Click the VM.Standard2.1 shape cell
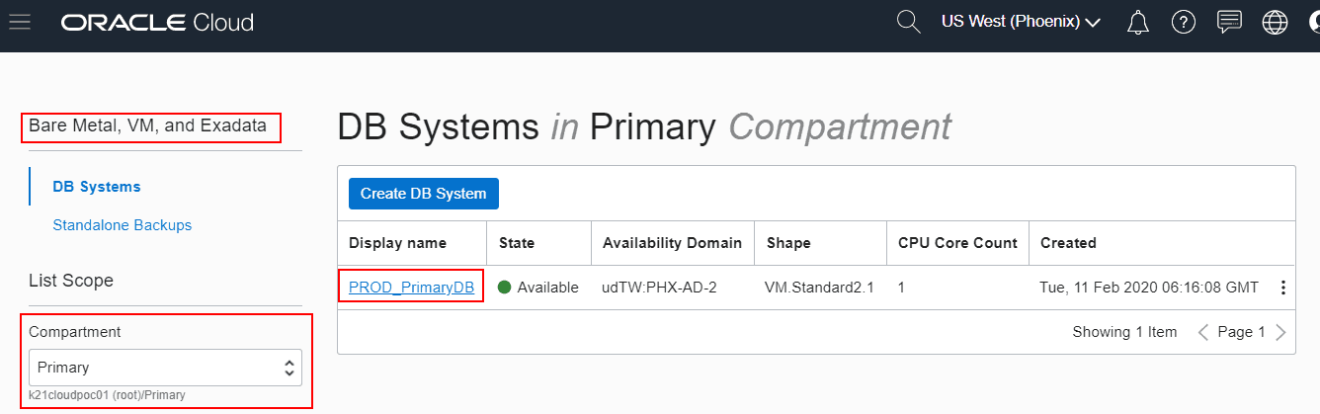This screenshot has width=1320, height=414. 819,288
